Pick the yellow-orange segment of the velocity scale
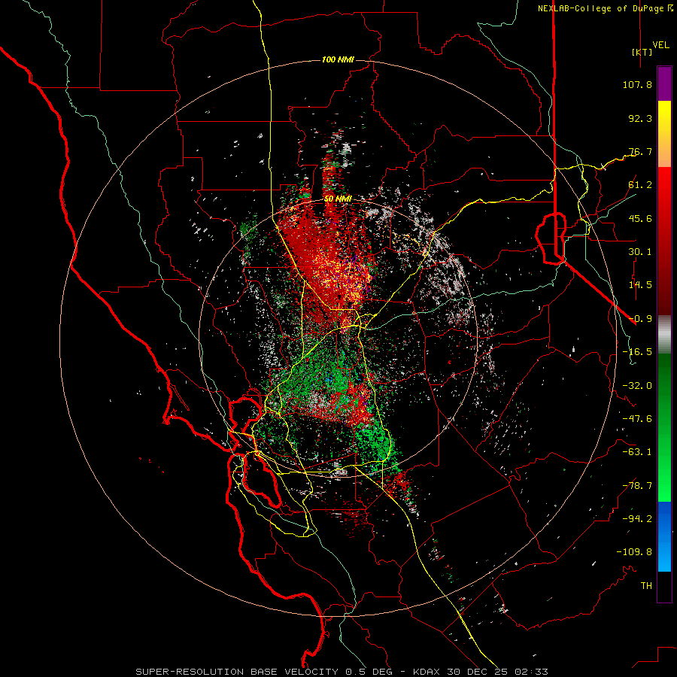 tap(664, 134)
